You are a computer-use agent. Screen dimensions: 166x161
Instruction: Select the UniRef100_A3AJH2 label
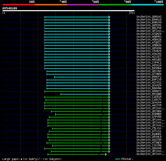point(149,54)
